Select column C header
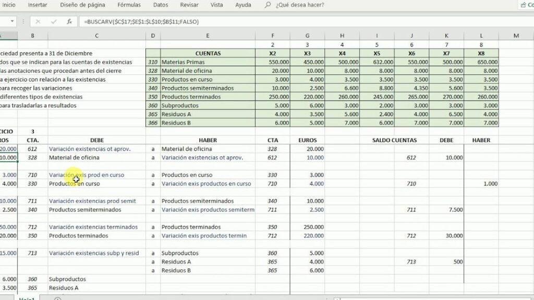This screenshot has height=300, width=534. pos(96,35)
